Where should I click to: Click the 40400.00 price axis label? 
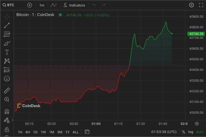click(196, 70)
